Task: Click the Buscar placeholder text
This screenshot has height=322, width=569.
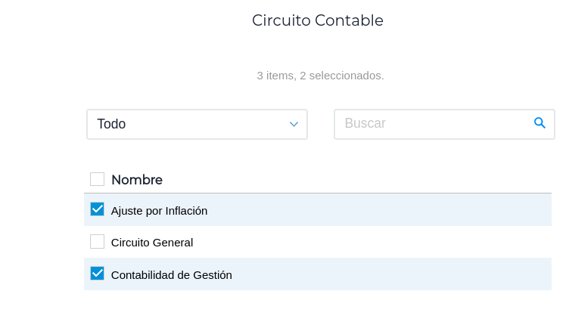Action: 365,124
